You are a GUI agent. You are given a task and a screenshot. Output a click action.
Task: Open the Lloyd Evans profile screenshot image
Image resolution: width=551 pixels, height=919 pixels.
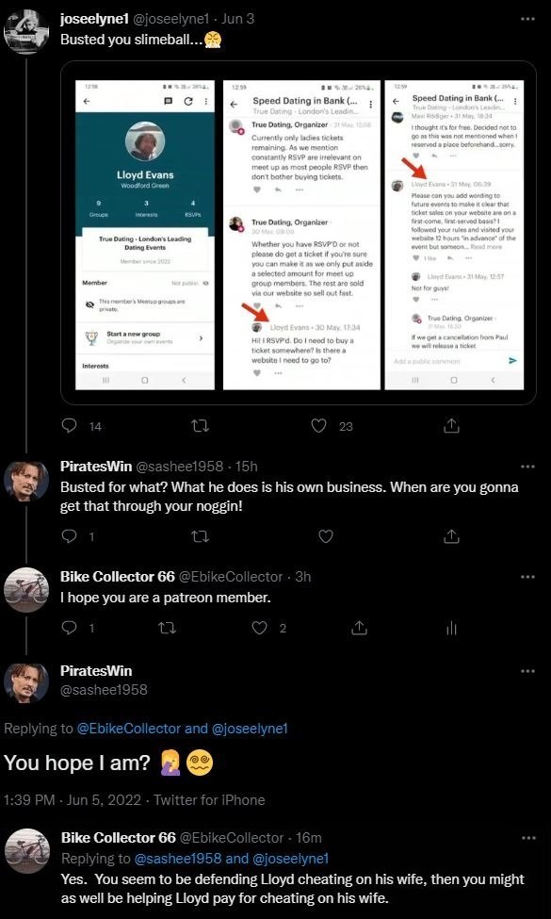(x=145, y=235)
